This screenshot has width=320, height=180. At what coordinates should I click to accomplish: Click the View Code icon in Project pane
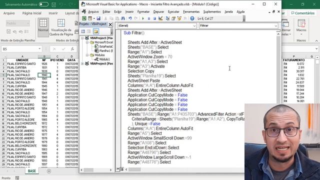coord(83,31)
